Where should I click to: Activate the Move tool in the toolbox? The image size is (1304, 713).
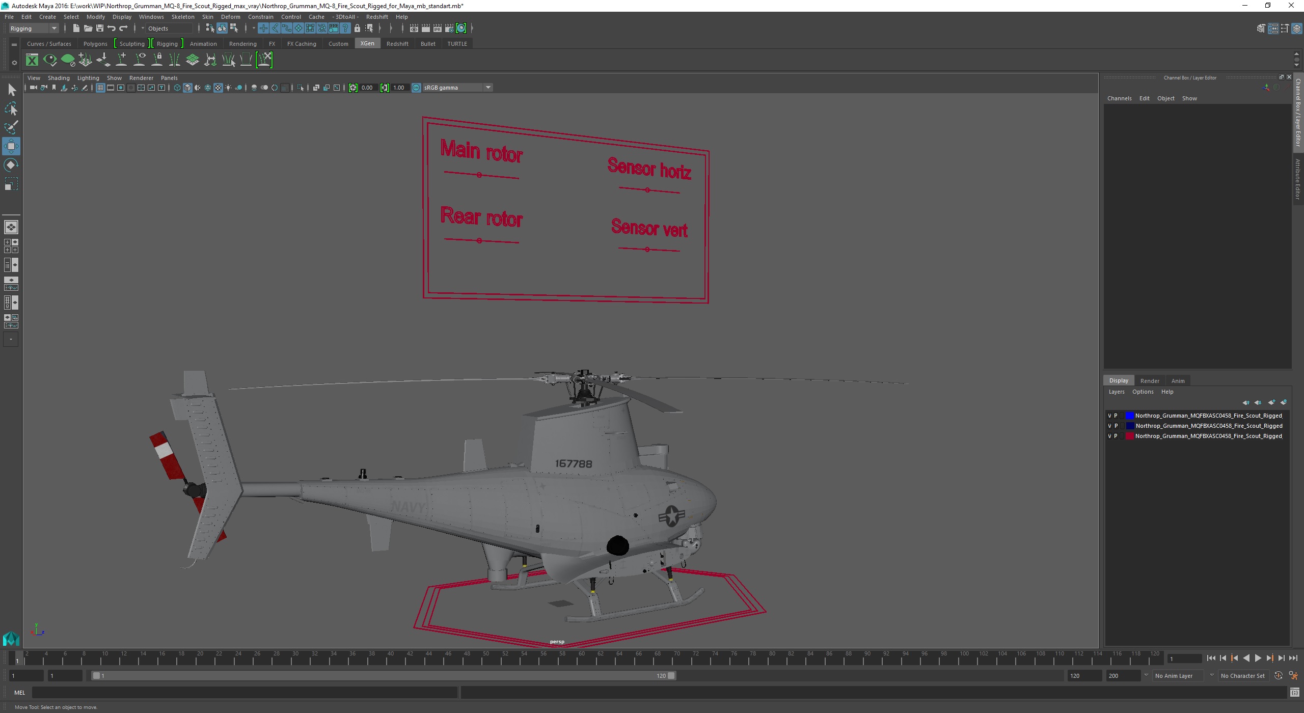click(11, 146)
